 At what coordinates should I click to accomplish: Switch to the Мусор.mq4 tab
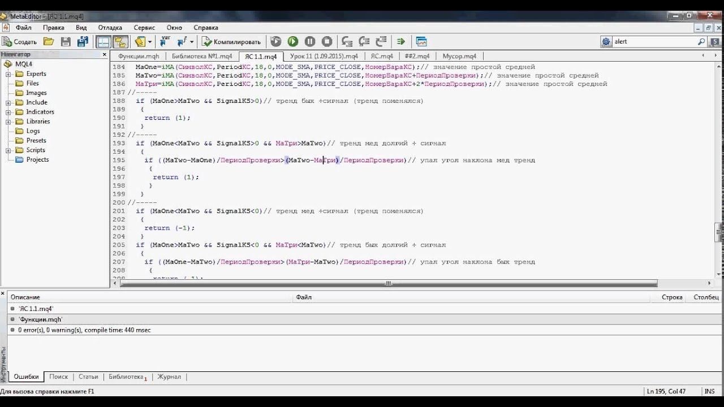(459, 57)
